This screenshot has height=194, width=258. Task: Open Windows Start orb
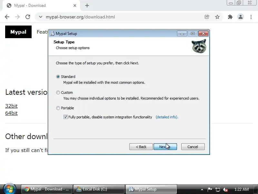pyautogui.click(x=9, y=189)
